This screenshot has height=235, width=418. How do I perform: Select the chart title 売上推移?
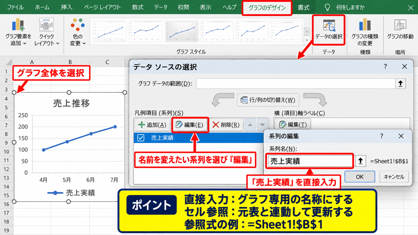[x=71, y=103]
